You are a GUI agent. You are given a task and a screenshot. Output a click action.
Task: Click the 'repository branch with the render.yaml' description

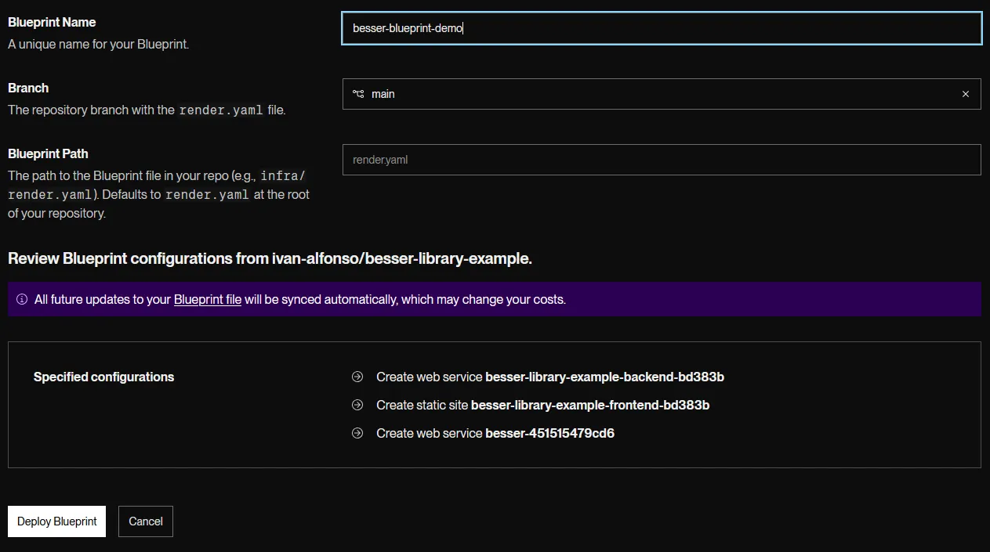click(x=147, y=110)
